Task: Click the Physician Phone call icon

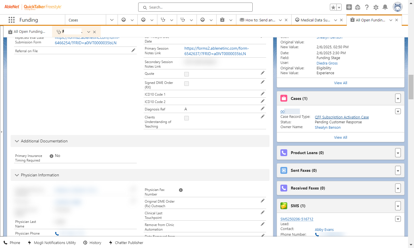Action: click(x=57, y=234)
